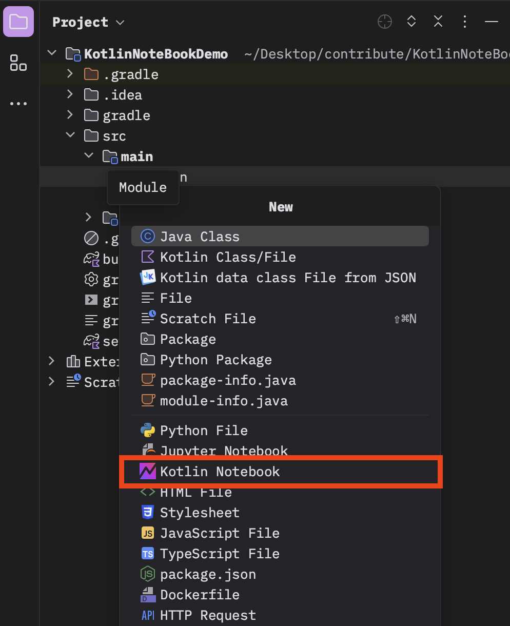Select the main module row
Viewport: 510px width, 626px height.
[x=274, y=156]
